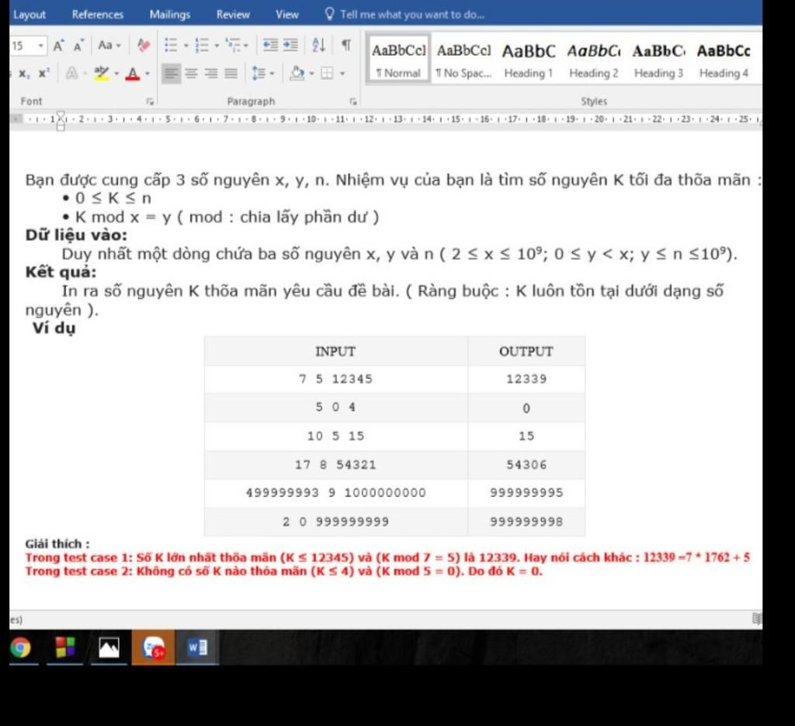Expand line spacing dropdown arrow

(273, 74)
